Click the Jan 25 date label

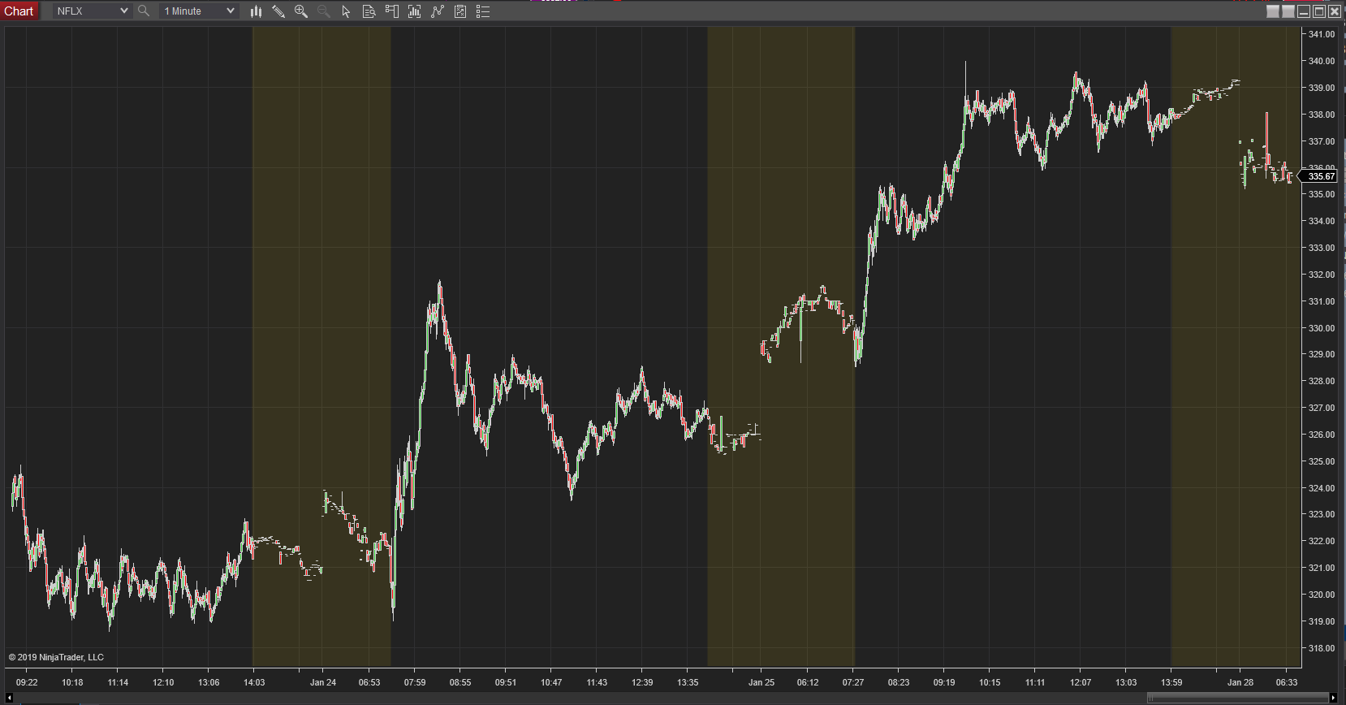pyautogui.click(x=761, y=682)
